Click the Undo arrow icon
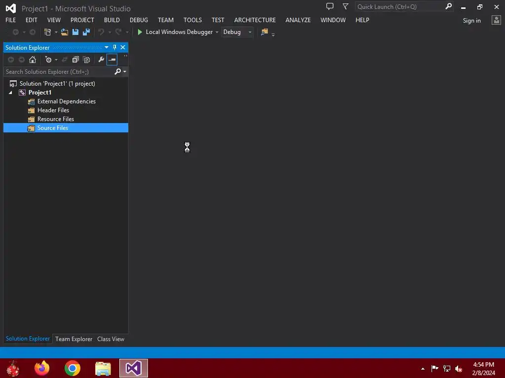Image resolution: width=505 pixels, height=378 pixels. pyautogui.click(x=101, y=32)
